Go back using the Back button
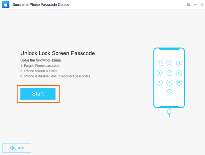The width and height of the screenshot is (205, 155). pos(17,148)
